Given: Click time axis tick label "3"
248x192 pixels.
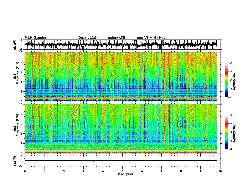Looking at the screenshot, I should pyautogui.click(x=83, y=171).
